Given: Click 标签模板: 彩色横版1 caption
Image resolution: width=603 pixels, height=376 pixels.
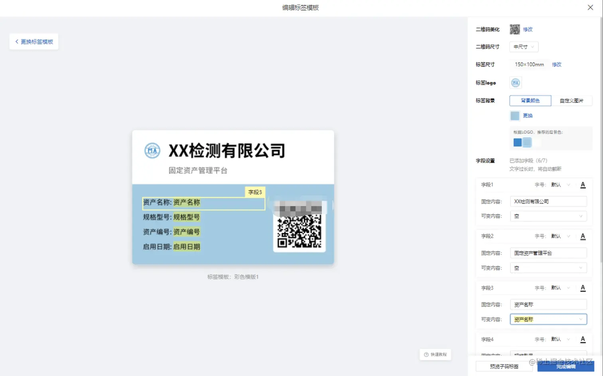Looking at the screenshot, I should [233, 277].
